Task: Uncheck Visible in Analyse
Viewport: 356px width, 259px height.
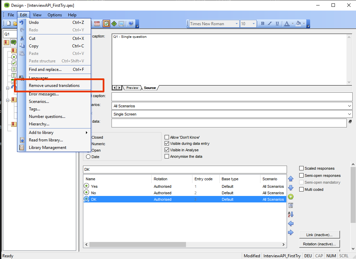Action: click(167, 150)
